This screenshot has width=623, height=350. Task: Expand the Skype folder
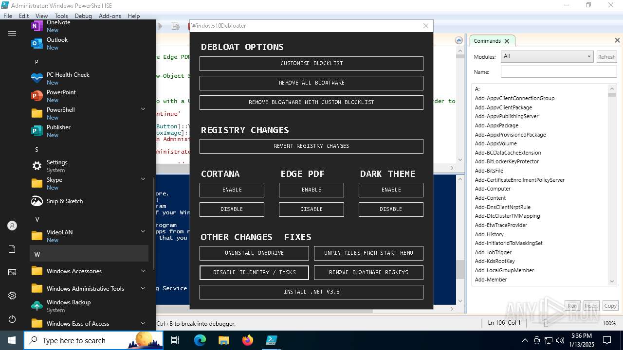coord(143,179)
